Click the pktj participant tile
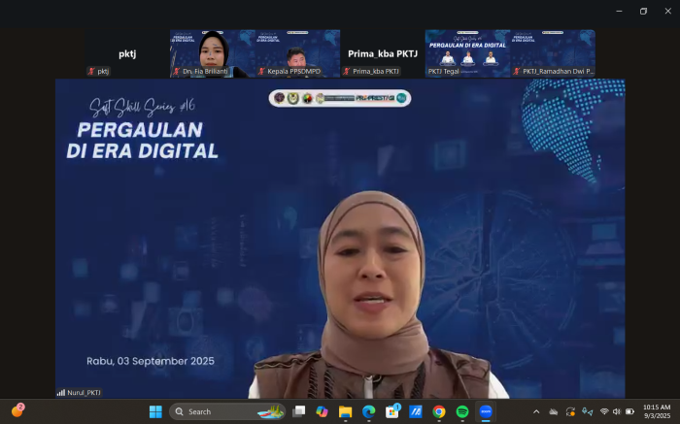The image size is (680, 424). click(x=126, y=53)
